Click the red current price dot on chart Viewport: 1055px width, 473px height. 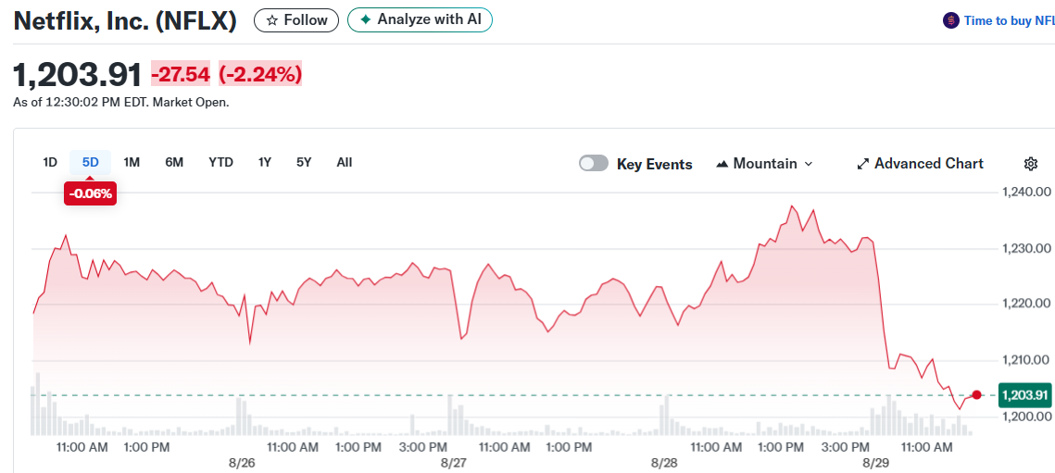coord(976,395)
